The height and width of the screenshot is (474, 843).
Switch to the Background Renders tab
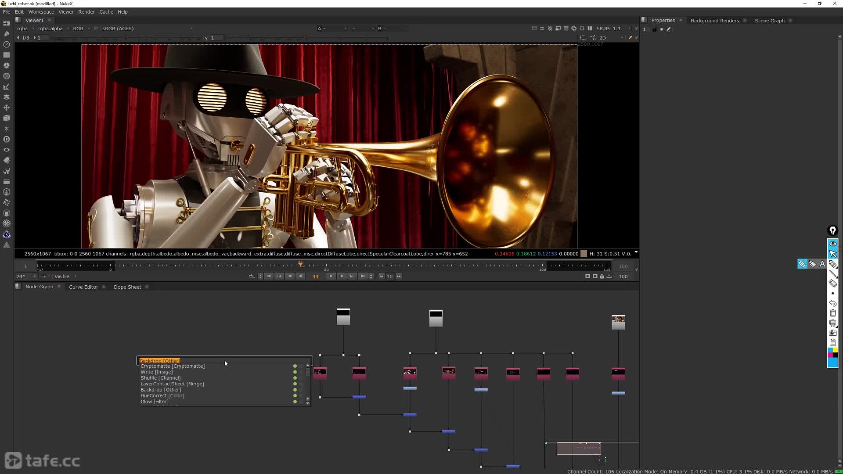(715, 21)
